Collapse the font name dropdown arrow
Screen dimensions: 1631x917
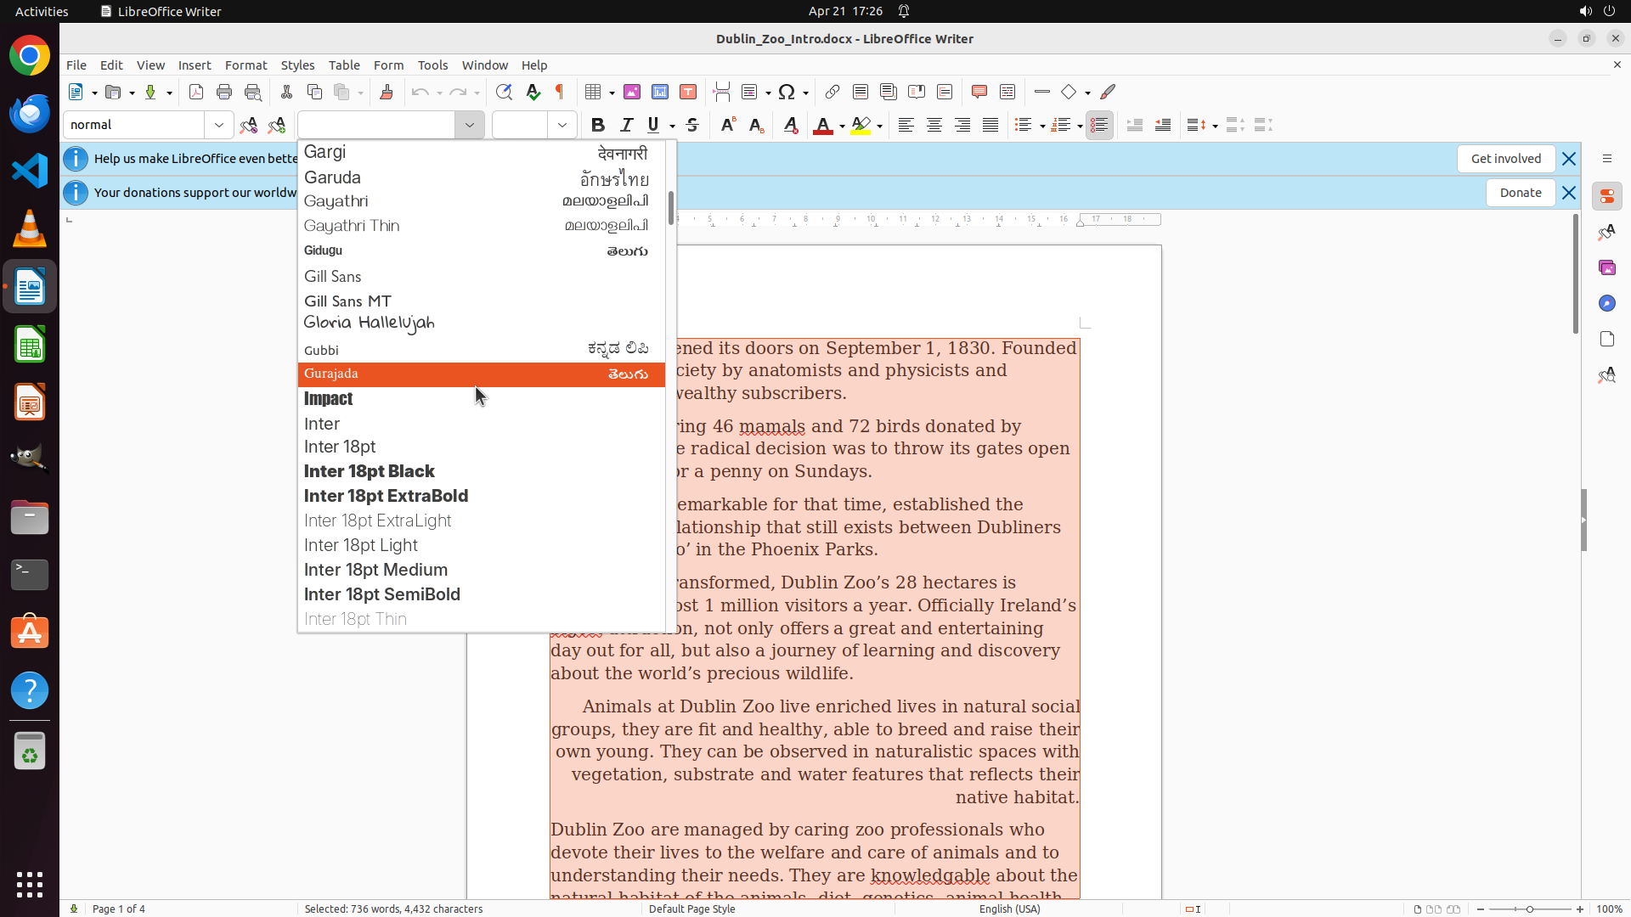tap(469, 125)
